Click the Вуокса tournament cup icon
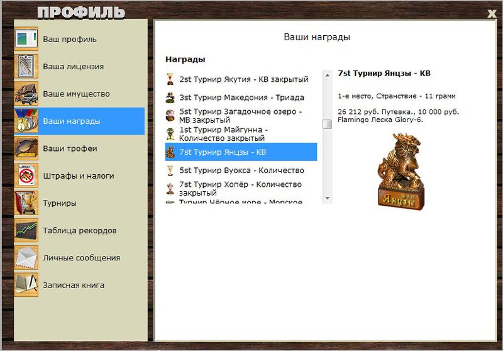Screen dimensions: 503x351 pyautogui.click(x=170, y=170)
